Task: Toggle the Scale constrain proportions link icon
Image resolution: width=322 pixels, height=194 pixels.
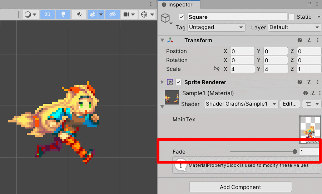Action: (x=217, y=69)
